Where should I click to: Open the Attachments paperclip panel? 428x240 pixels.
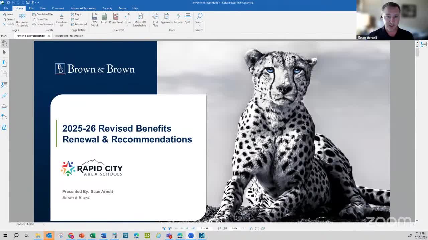[x=4, y=96]
